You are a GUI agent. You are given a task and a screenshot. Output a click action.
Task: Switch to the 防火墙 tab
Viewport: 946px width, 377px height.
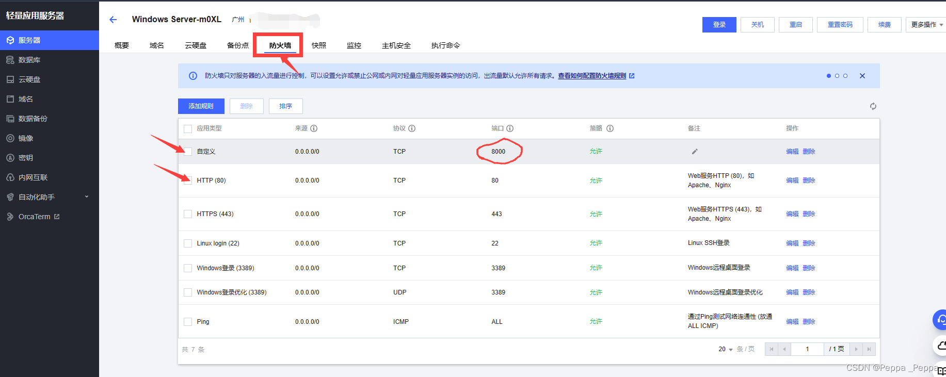click(280, 45)
